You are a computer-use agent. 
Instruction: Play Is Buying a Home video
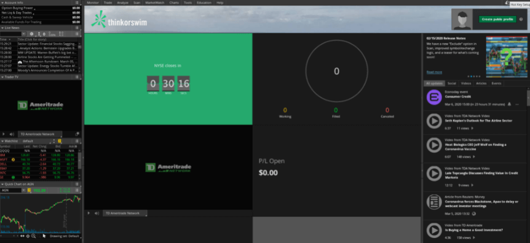click(x=434, y=231)
